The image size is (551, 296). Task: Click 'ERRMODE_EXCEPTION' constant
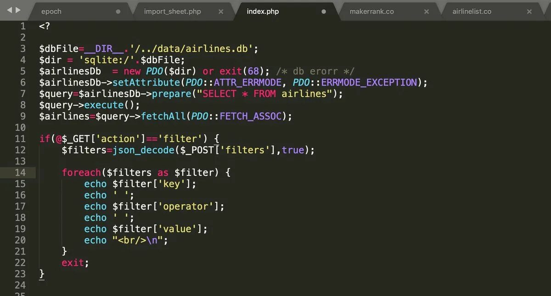coord(369,82)
